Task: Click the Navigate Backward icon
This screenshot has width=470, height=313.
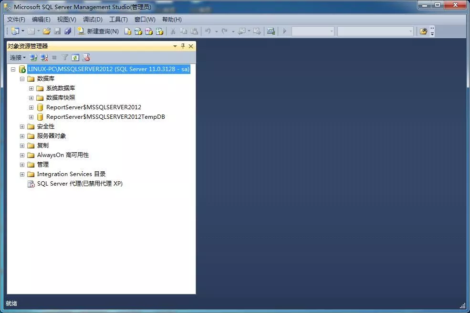Action: [x=241, y=31]
